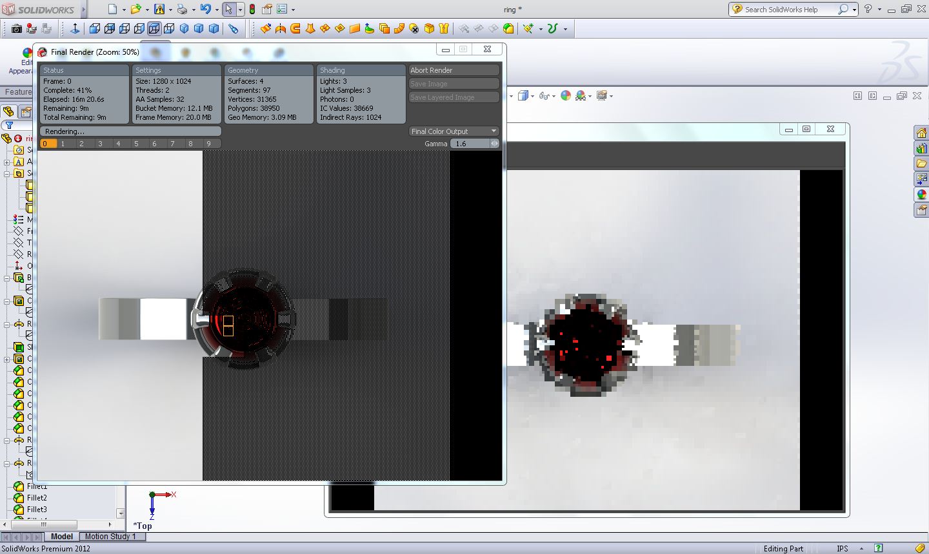
Task: Click the Rebuild traffic light icon
Action: point(252,10)
